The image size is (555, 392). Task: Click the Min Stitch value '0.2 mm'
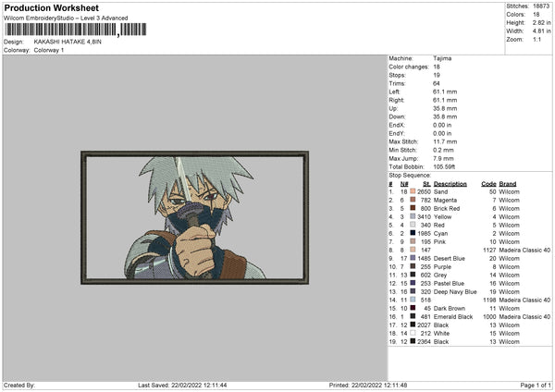click(443, 150)
